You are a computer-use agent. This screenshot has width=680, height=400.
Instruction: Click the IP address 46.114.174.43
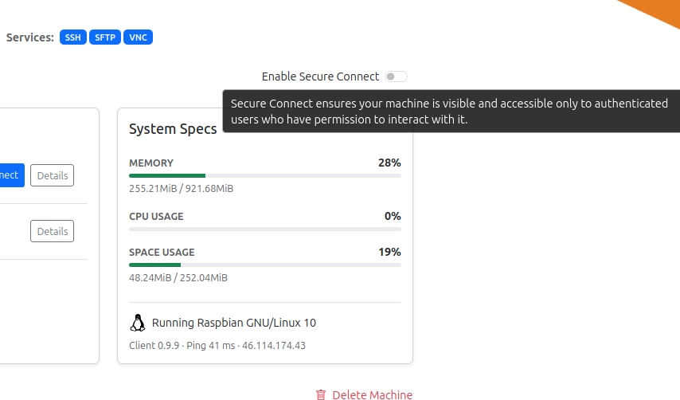274,345
